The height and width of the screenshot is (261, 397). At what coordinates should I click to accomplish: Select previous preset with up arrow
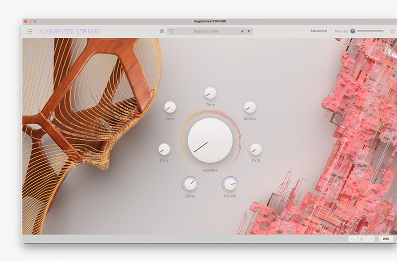tap(242, 31)
